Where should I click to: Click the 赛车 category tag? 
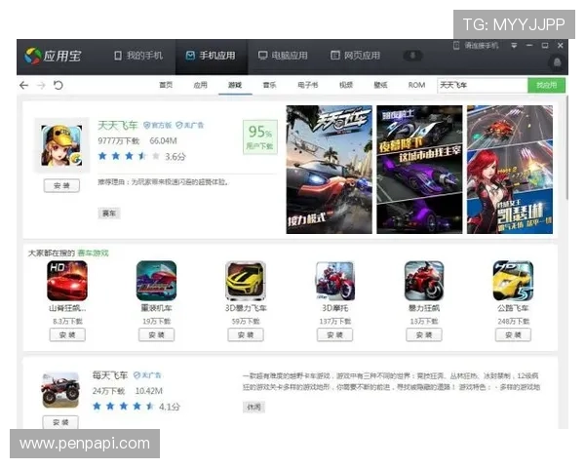pyautogui.click(x=109, y=214)
